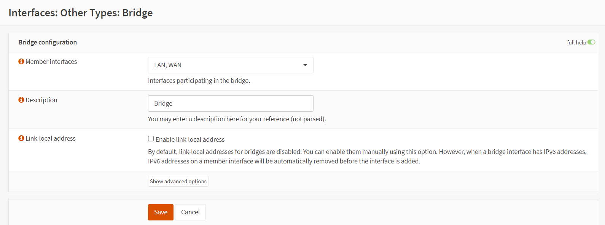Click the info icon beside Description
The width and height of the screenshot is (605, 225).
(x=21, y=100)
